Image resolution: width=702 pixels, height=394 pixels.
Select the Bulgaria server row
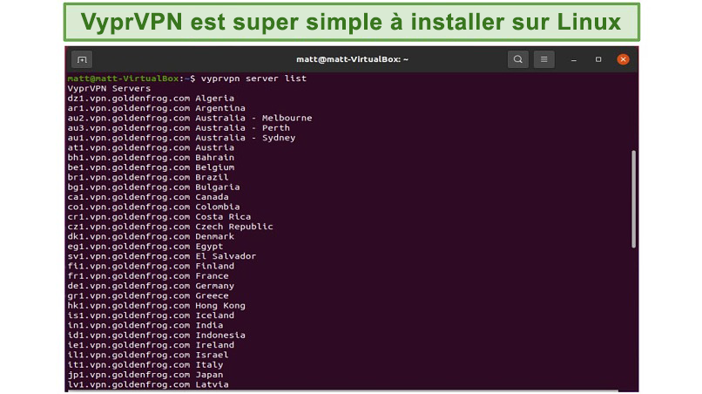[x=153, y=187]
